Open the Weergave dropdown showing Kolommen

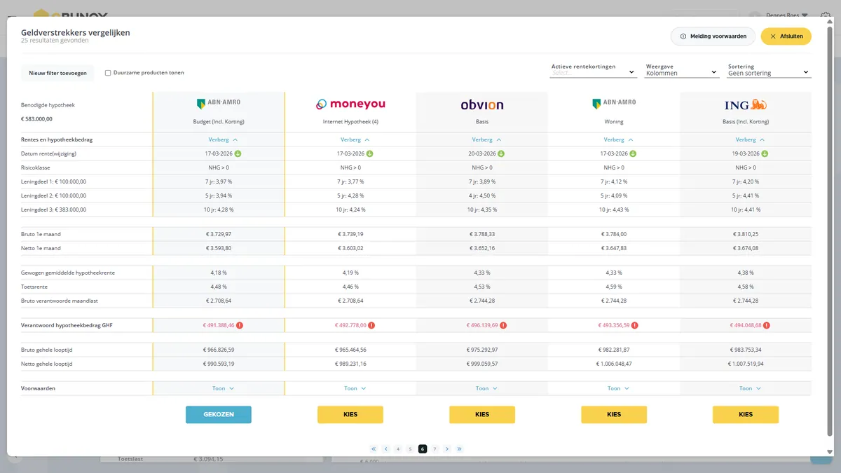(x=682, y=72)
